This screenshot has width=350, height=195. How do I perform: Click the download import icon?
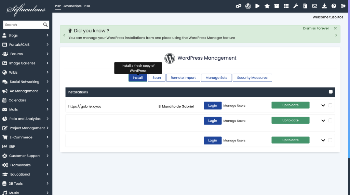coord(324,6)
